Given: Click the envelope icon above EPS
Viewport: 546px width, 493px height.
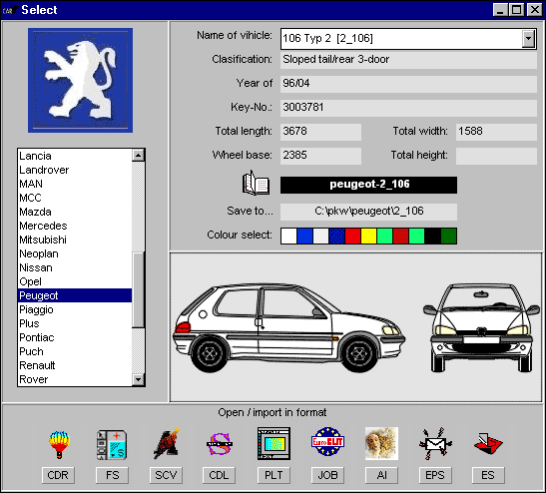Looking at the screenshot, I should [x=435, y=444].
